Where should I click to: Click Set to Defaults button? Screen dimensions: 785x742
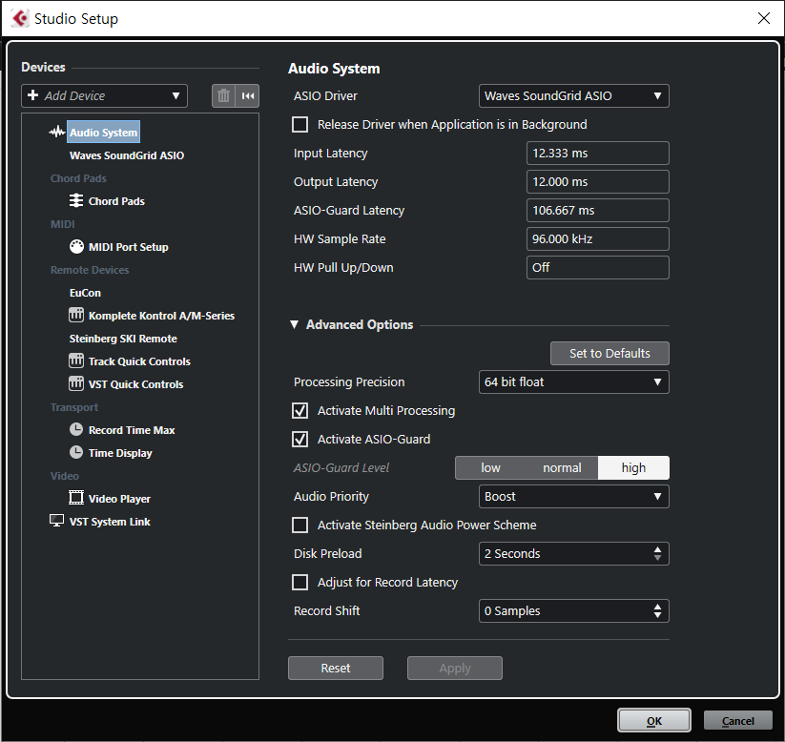(x=609, y=354)
